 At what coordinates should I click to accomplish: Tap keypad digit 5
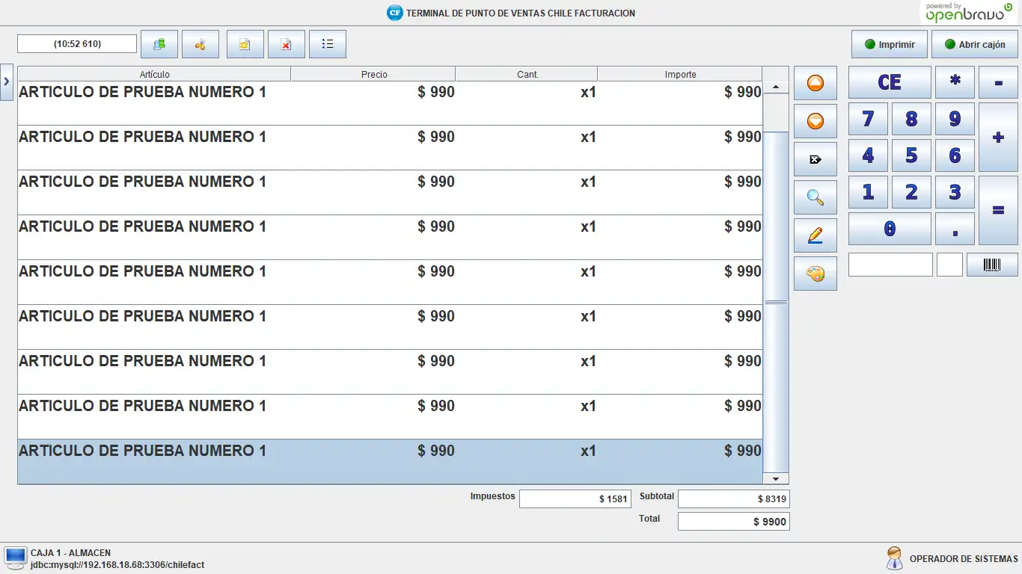point(911,155)
